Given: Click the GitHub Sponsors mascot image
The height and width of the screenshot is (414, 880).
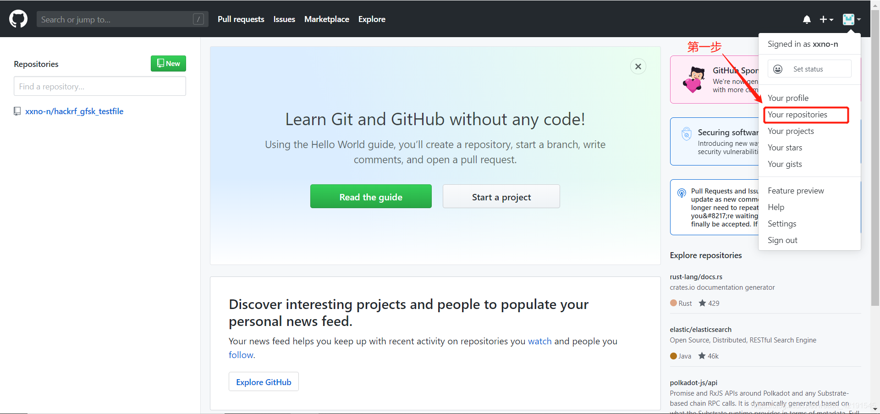Looking at the screenshot, I should coord(694,80).
